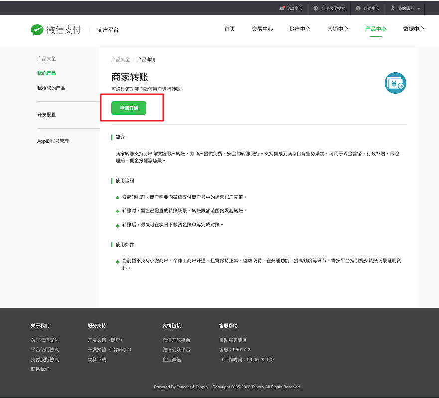Open the 开发文档（商户） footer link
Image resolution: width=439 pixels, height=398 pixels.
pos(105,340)
